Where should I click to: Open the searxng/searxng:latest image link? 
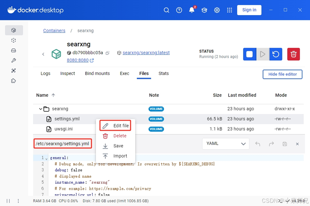click(146, 53)
